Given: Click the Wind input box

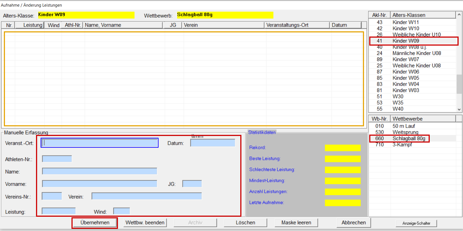Looking at the screenshot, I should [x=122, y=211].
